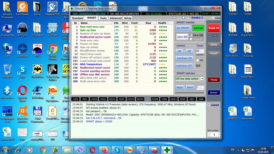The height and width of the screenshot is (154, 274).
Task: Click the AutoSave OFF button
Action: tap(184, 66)
